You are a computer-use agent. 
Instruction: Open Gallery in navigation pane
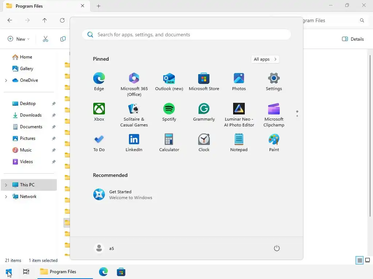26,69
